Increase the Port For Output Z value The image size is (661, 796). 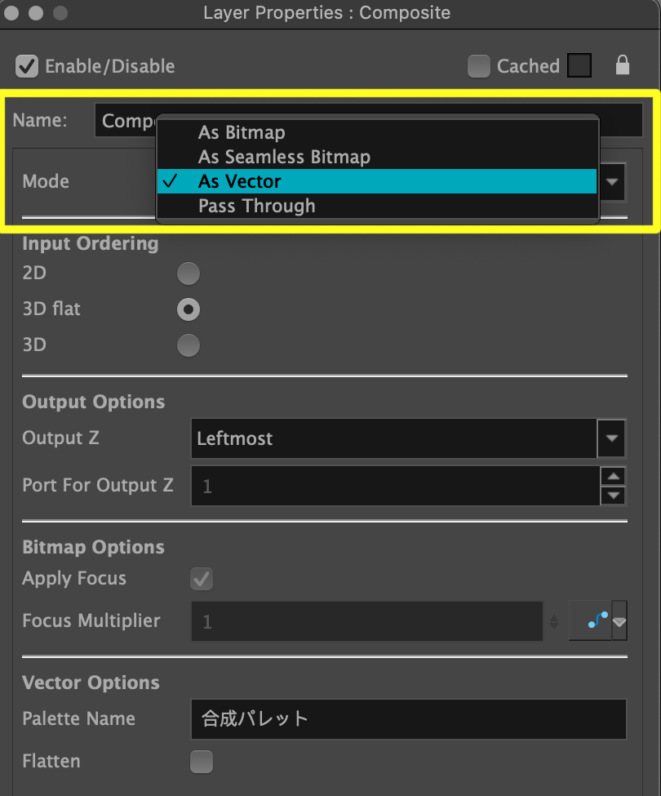pyautogui.click(x=613, y=477)
